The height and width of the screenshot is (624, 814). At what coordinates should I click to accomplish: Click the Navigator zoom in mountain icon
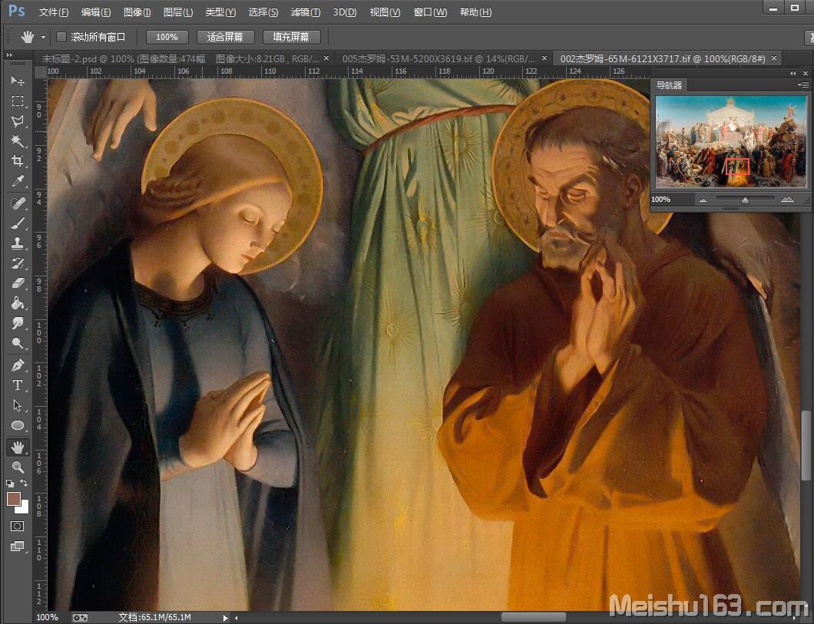pos(787,200)
